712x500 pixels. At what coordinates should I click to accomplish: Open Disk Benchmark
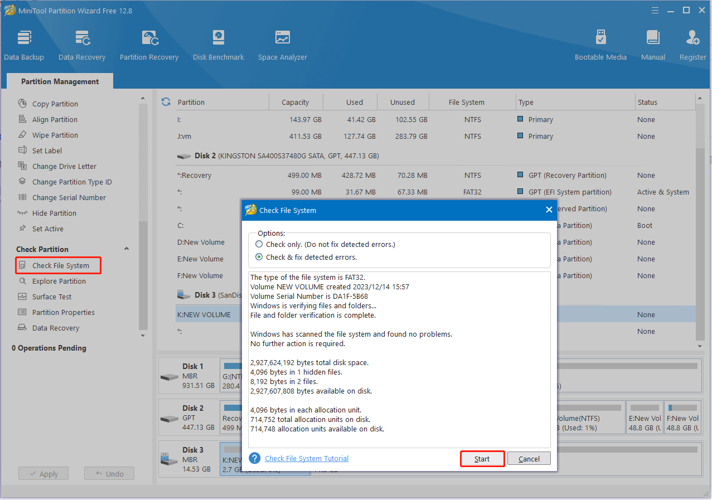point(218,45)
